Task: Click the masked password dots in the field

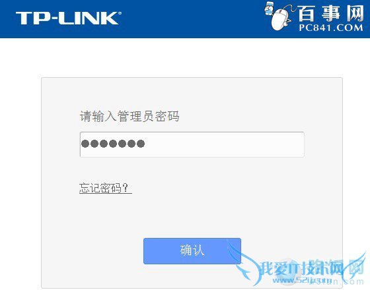Action: pyautogui.click(x=113, y=144)
